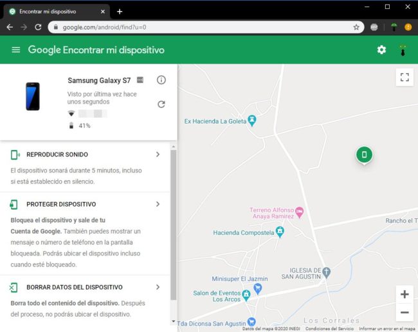Go back in browser history

[x=10, y=27]
